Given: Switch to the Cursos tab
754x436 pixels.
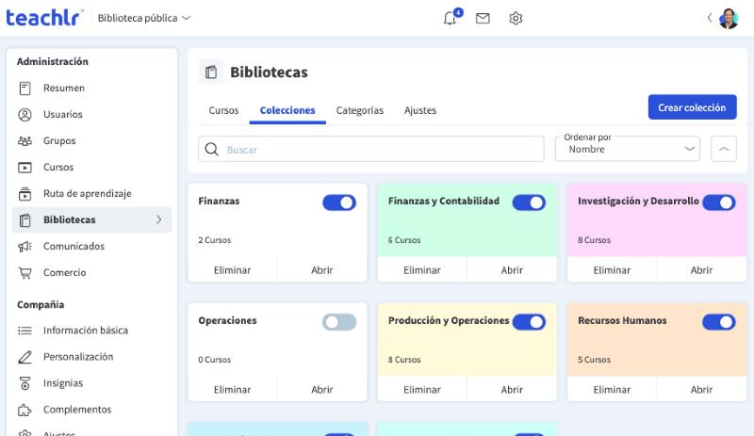Looking at the screenshot, I should point(223,110).
